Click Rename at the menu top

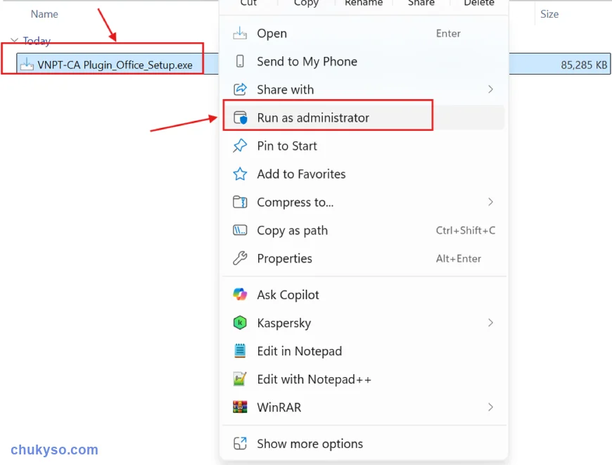click(364, 3)
